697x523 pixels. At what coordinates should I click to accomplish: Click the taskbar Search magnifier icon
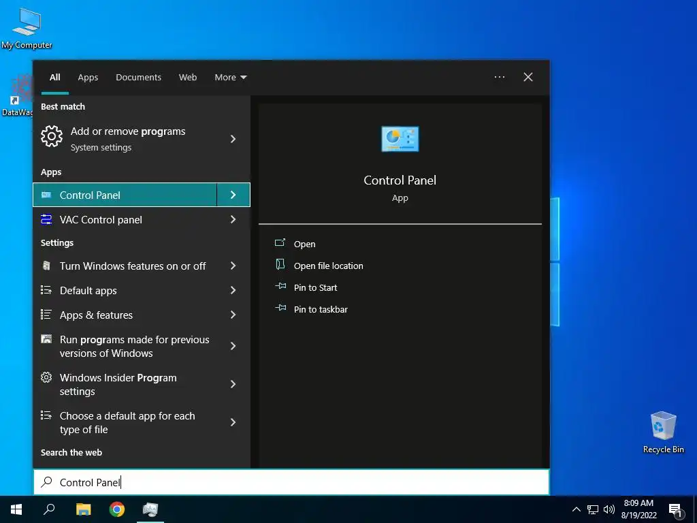49,509
